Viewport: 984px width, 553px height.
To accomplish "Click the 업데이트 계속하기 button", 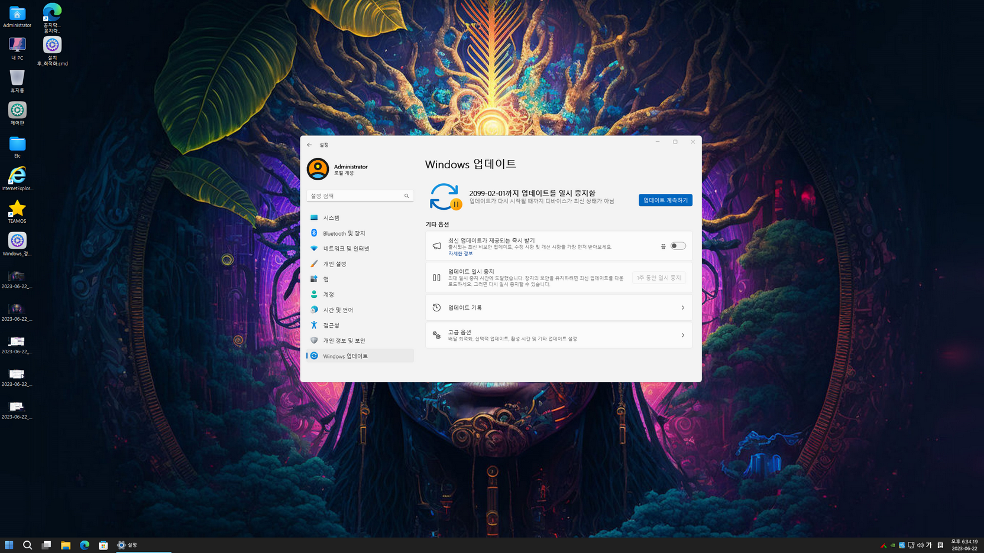I will click(x=665, y=200).
